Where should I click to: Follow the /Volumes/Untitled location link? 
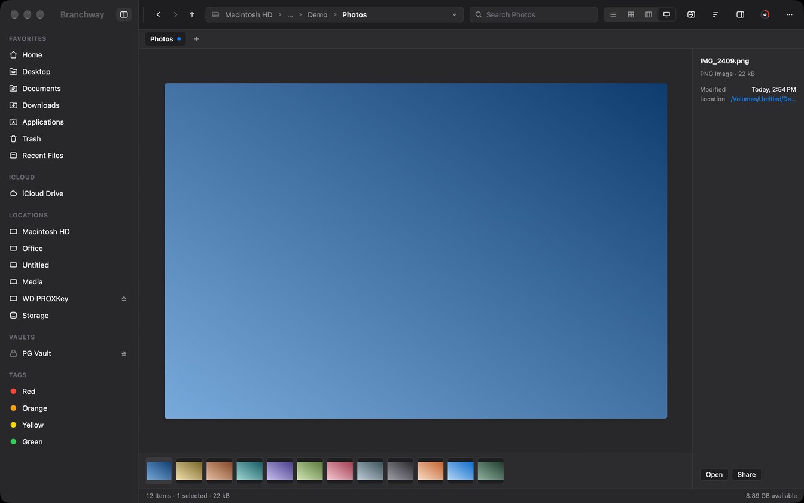coord(763,99)
